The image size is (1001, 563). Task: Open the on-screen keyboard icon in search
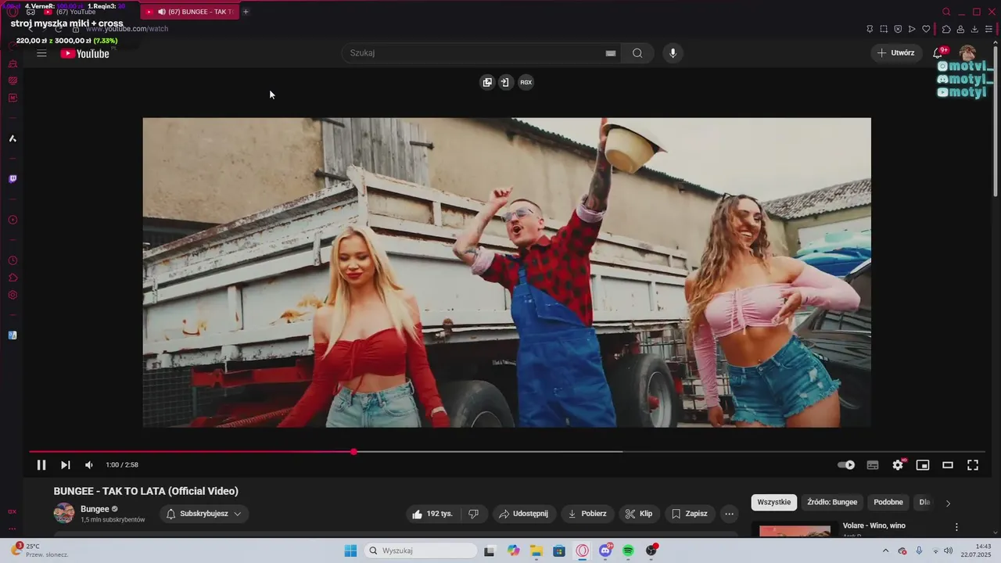click(x=611, y=53)
